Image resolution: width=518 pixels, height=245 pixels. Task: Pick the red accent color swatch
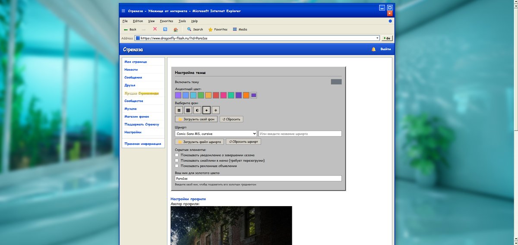point(216,95)
